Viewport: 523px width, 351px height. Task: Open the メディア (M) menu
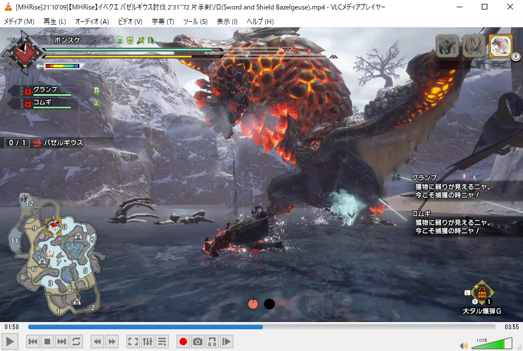click(19, 21)
